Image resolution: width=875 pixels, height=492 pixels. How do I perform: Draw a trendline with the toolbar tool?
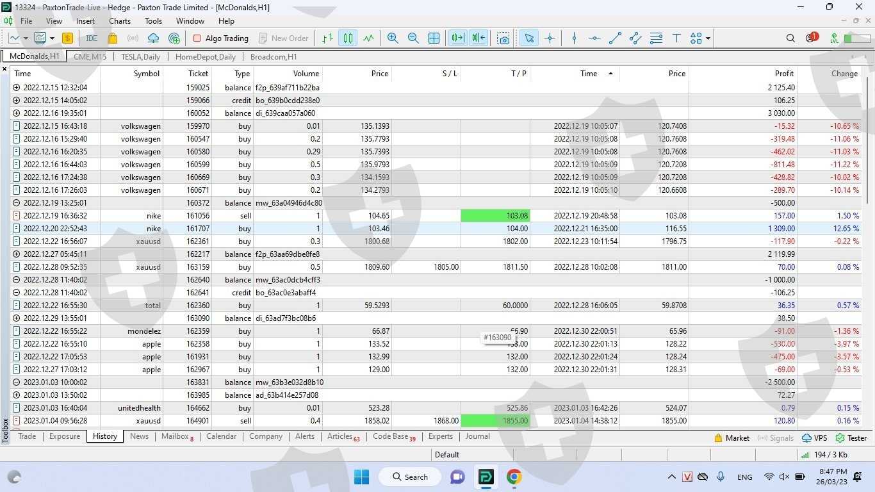[x=615, y=38]
